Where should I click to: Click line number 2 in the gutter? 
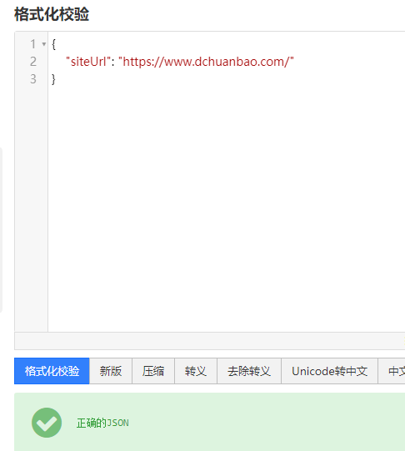click(x=33, y=62)
